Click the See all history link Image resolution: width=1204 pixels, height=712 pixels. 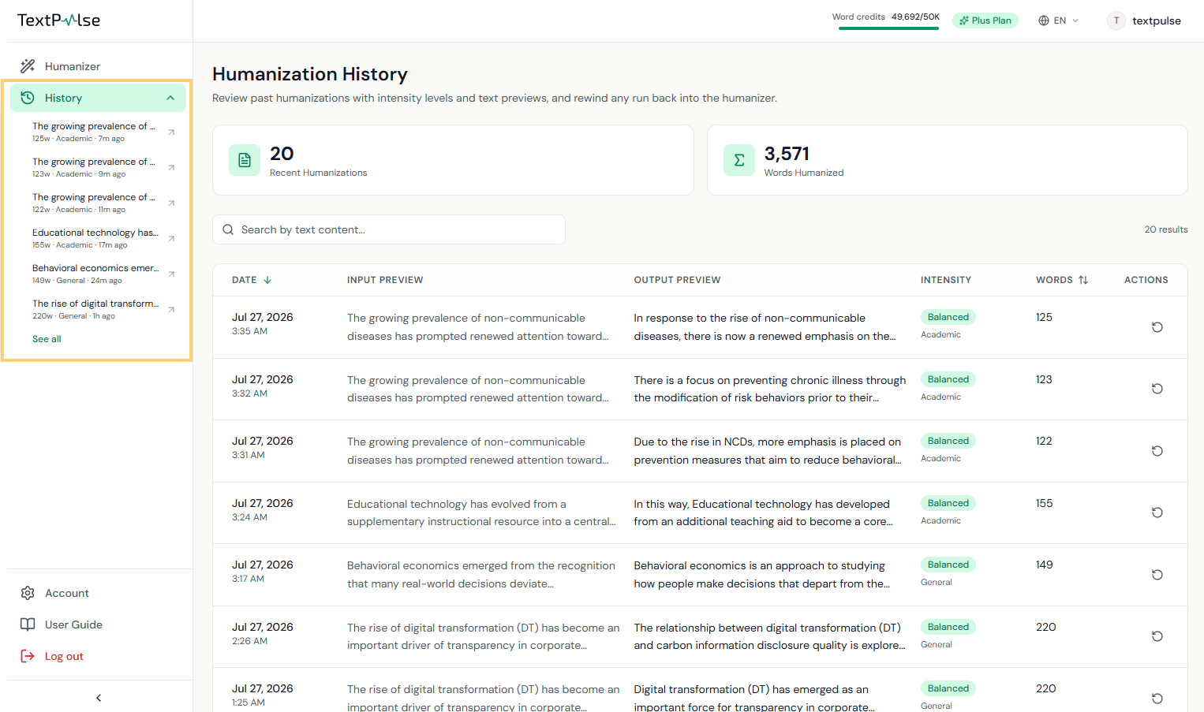47,339
